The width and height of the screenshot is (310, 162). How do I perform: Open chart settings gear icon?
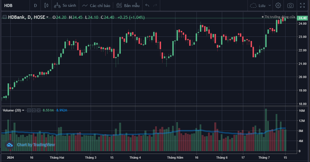click(x=278, y=5)
